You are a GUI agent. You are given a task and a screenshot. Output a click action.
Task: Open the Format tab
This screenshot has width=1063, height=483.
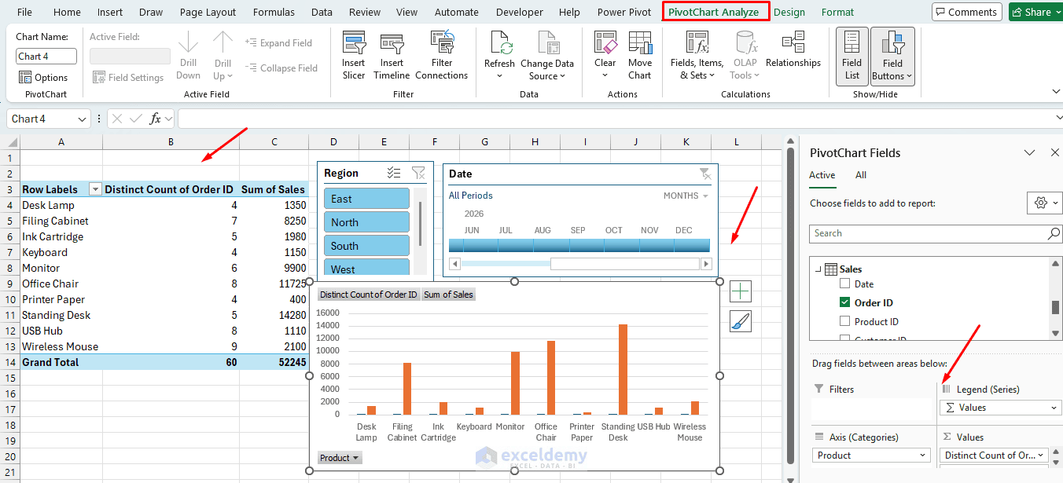(837, 12)
